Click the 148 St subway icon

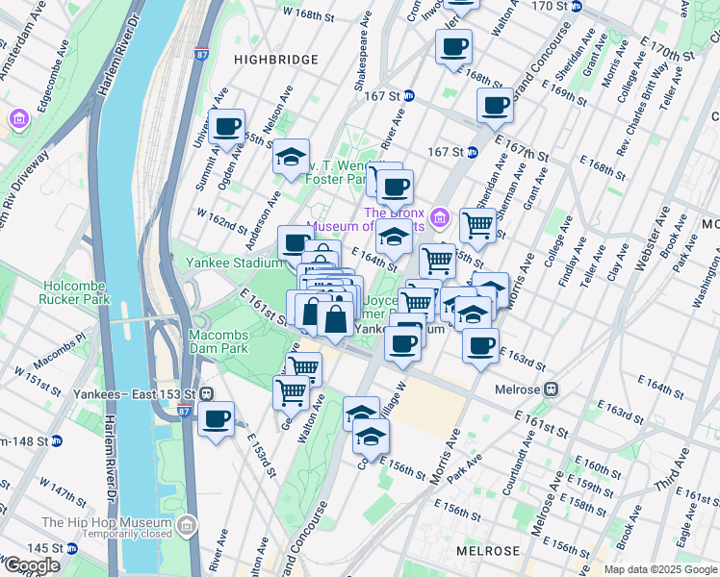pyautogui.click(x=57, y=441)
